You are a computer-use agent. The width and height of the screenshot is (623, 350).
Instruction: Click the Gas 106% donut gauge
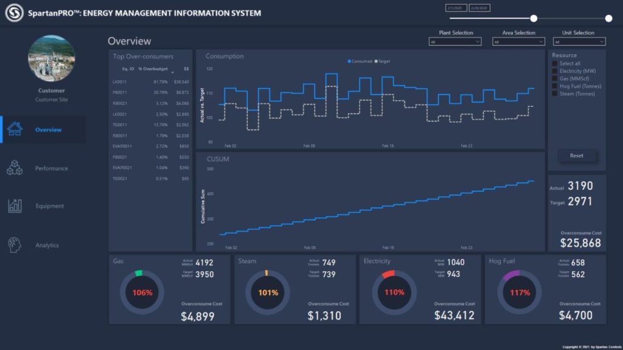(142, 292)
